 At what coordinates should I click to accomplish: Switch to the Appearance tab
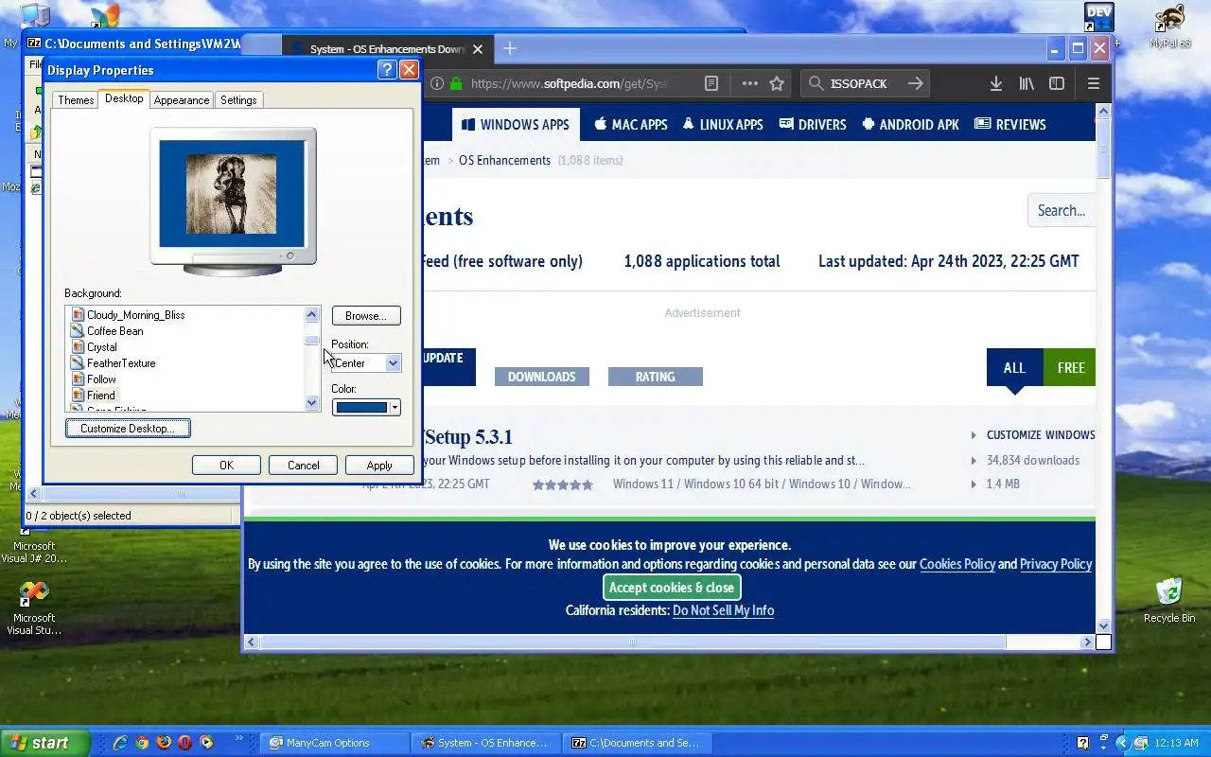point(182,100)
